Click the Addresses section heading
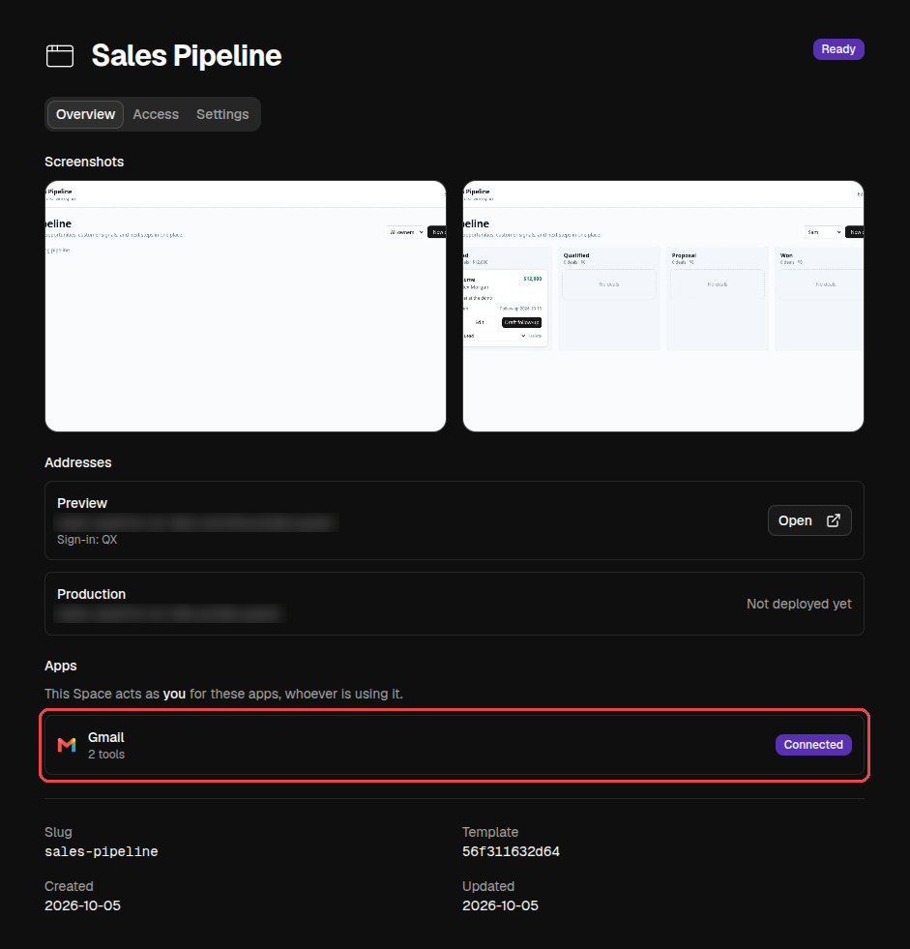The width and height of the screenshot is (910, 949). click(x=78, y=463)
